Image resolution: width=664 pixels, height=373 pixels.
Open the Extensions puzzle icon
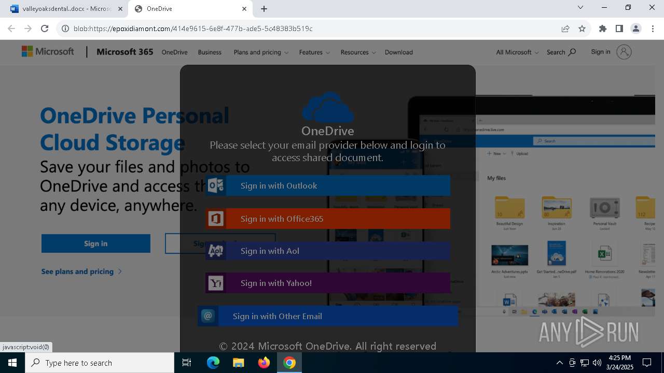603,28
